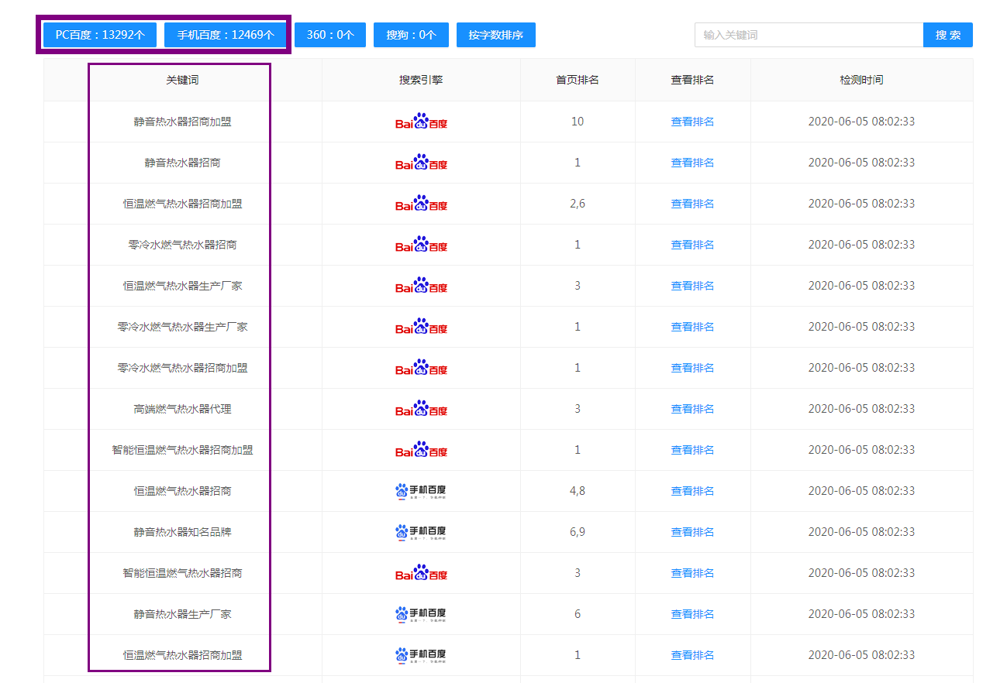1007x683 pixels.
Task: Filter by PC百度:13292个 button
Action: (x=100, y=35)
